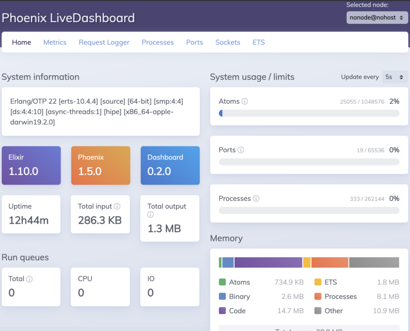Go to the Request Logger tab
This screenshot has width=410, height=331.
pos(104,43)
